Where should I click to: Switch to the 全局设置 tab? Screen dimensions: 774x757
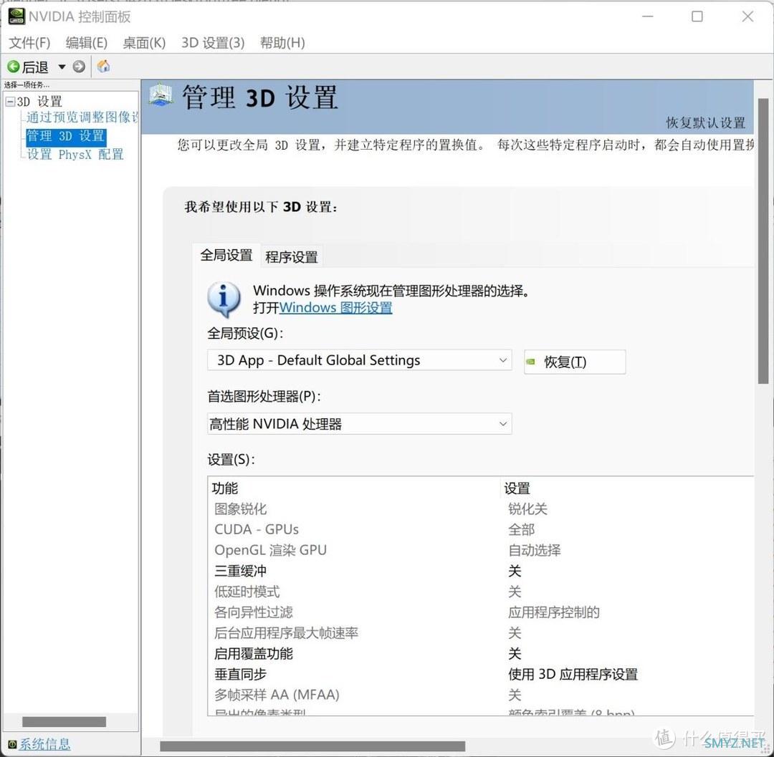click(226, 256)
